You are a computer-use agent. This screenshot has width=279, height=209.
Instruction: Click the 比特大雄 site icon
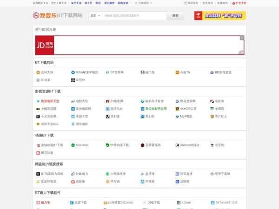click(38, 72)
